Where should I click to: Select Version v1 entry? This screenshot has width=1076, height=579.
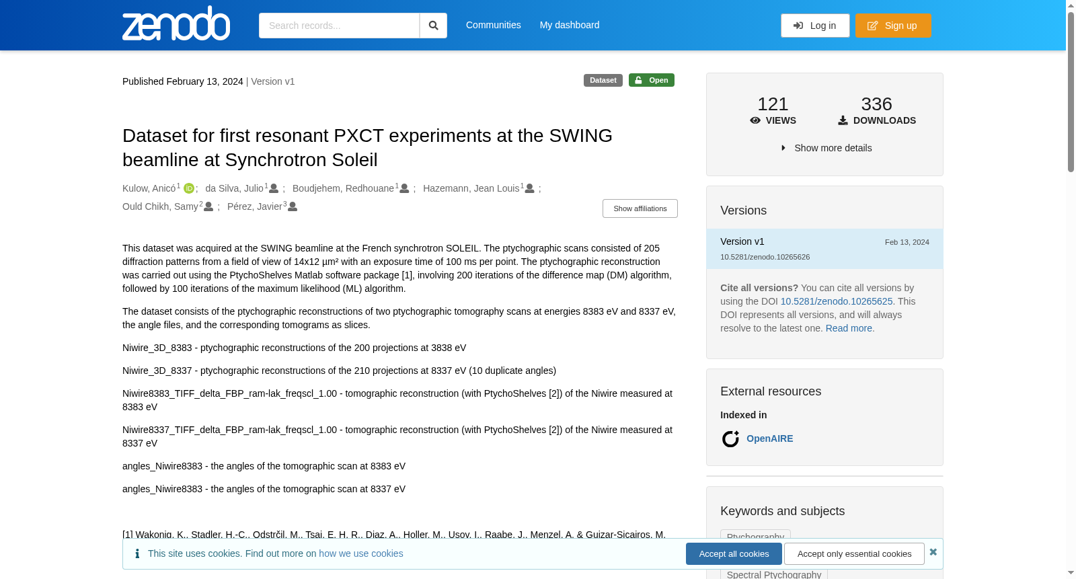824,249
